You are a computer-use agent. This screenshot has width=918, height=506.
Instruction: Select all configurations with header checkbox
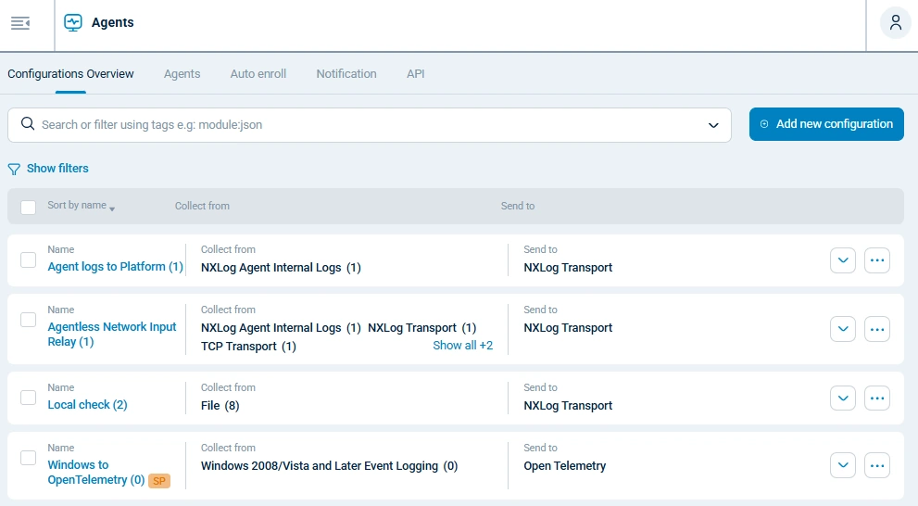[x=28, y=207]
